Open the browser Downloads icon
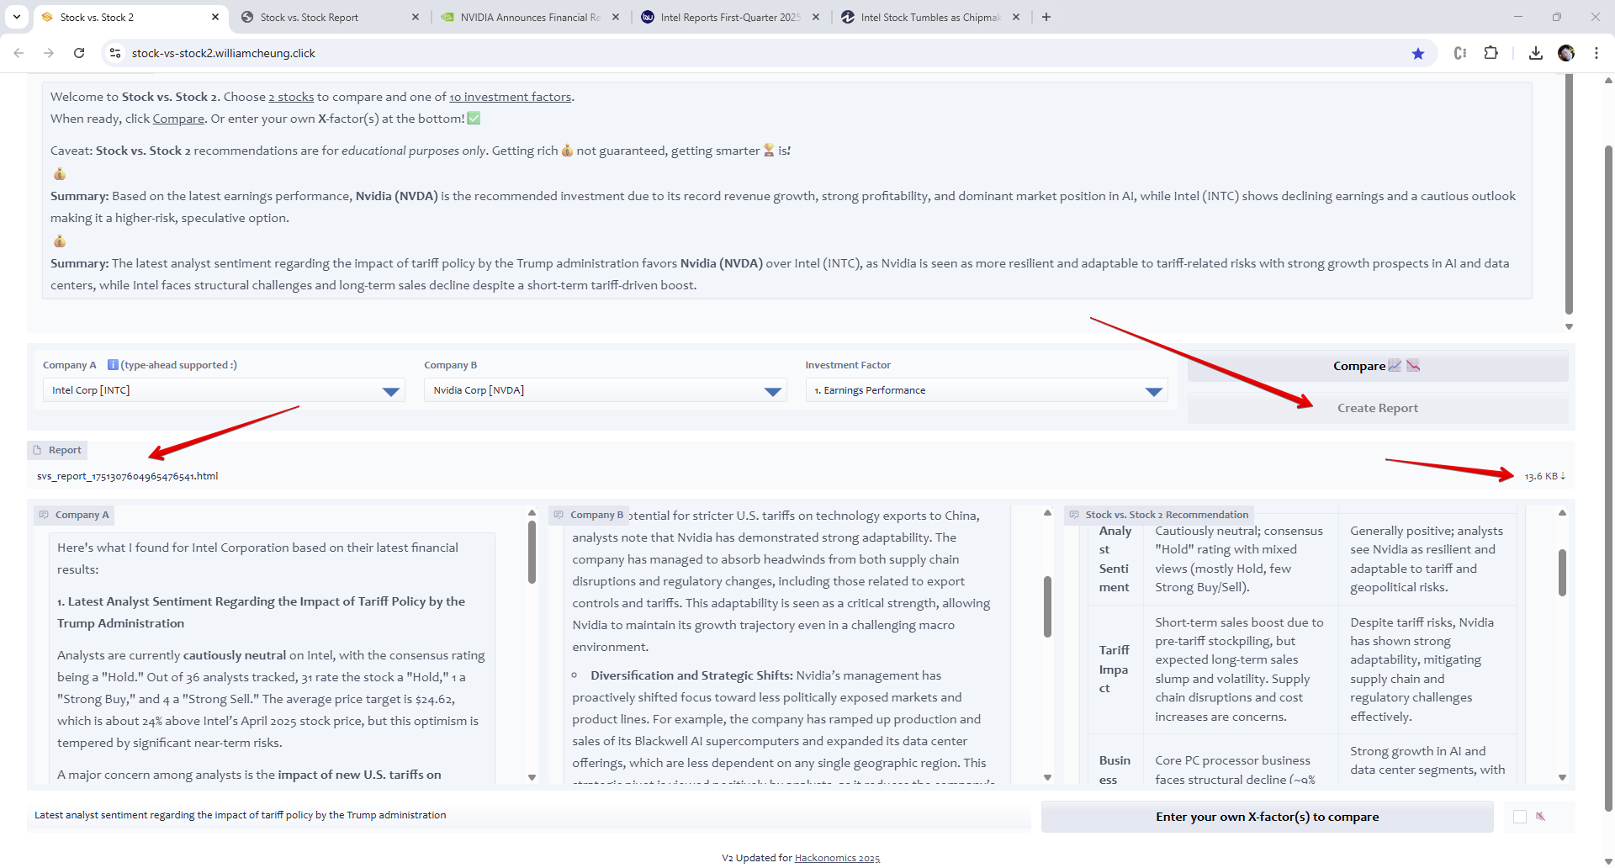 pyautogui.click(x=1536, y=53)
